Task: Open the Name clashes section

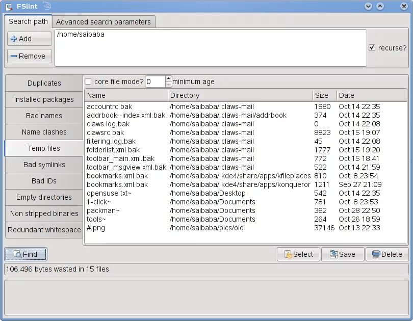Action: pos(44,132)
